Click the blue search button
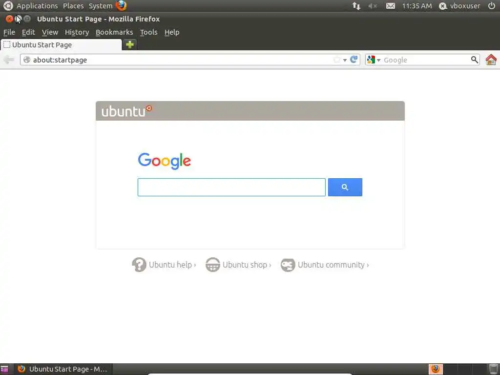 [x=345, y=187]
